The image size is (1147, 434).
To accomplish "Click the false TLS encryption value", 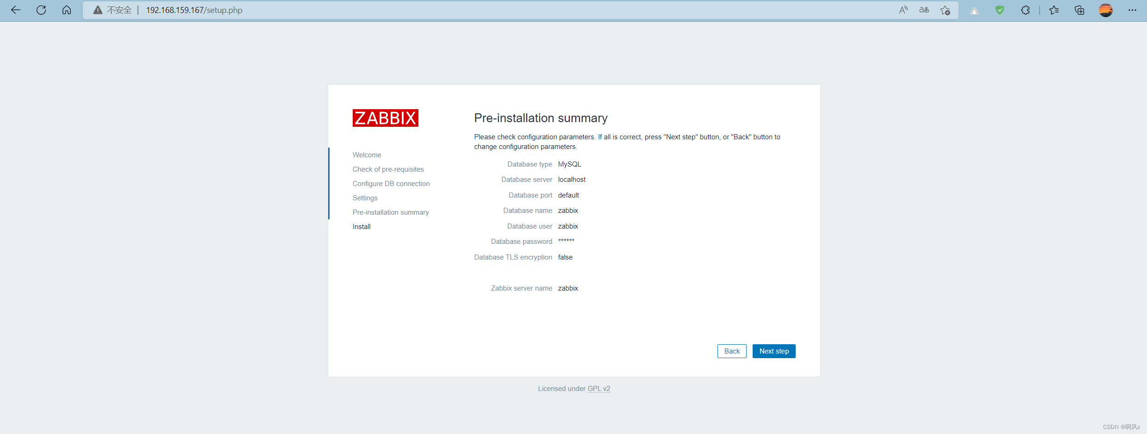I will [x=565, y=257].
